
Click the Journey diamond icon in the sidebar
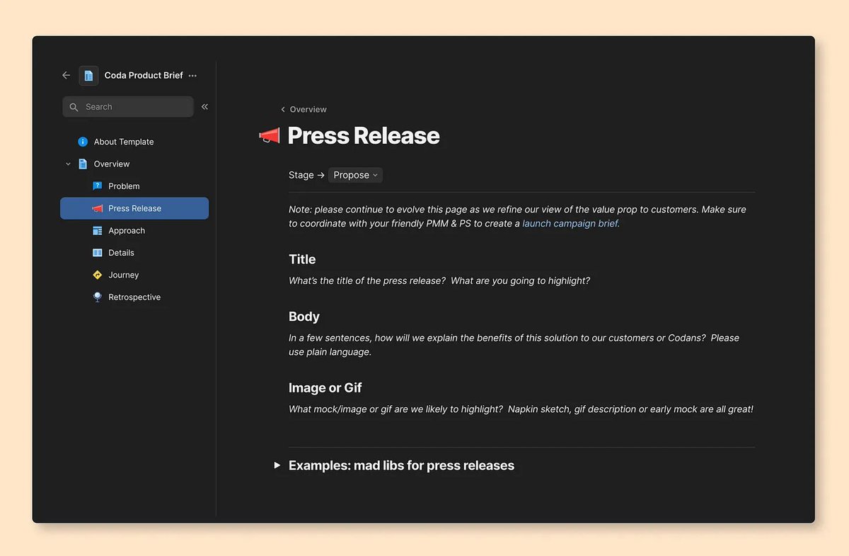[96, 275]
